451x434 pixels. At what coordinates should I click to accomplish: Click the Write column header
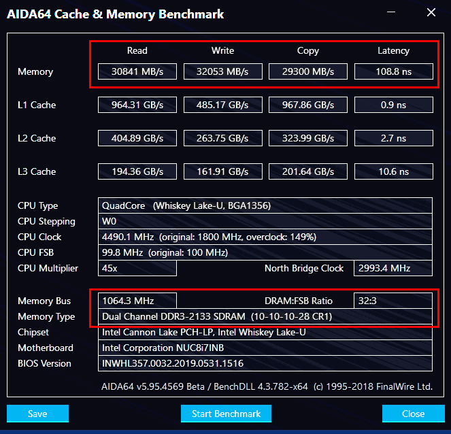pos(223,50)
